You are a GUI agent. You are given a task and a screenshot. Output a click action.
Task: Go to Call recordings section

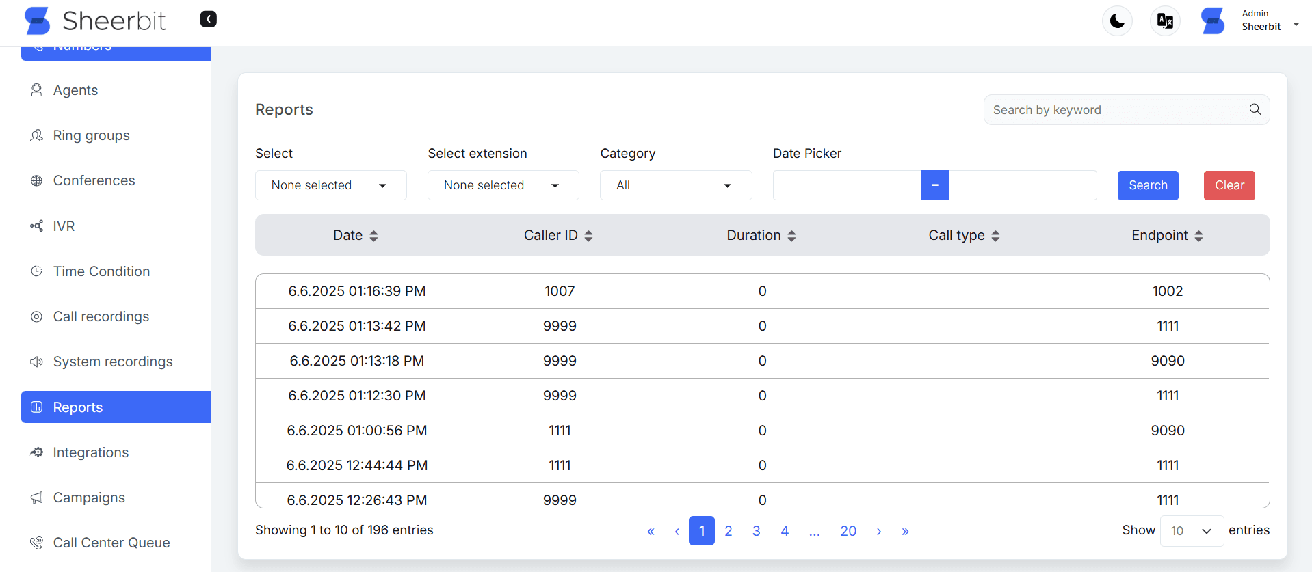pos(101,316)
